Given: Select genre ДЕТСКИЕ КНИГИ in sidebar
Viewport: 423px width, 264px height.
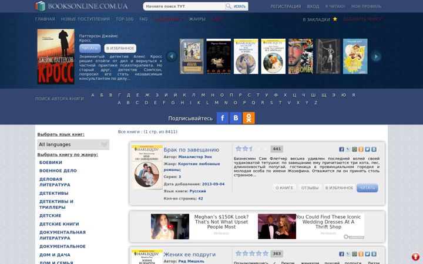Looking at the screenshot, I should click(x=59, y=224).
